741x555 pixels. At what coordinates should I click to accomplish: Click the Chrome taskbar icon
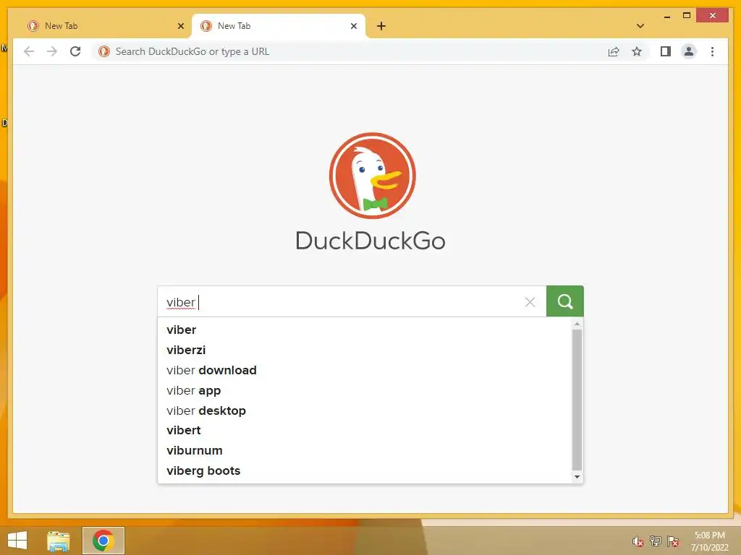click(x=103, y=541)
